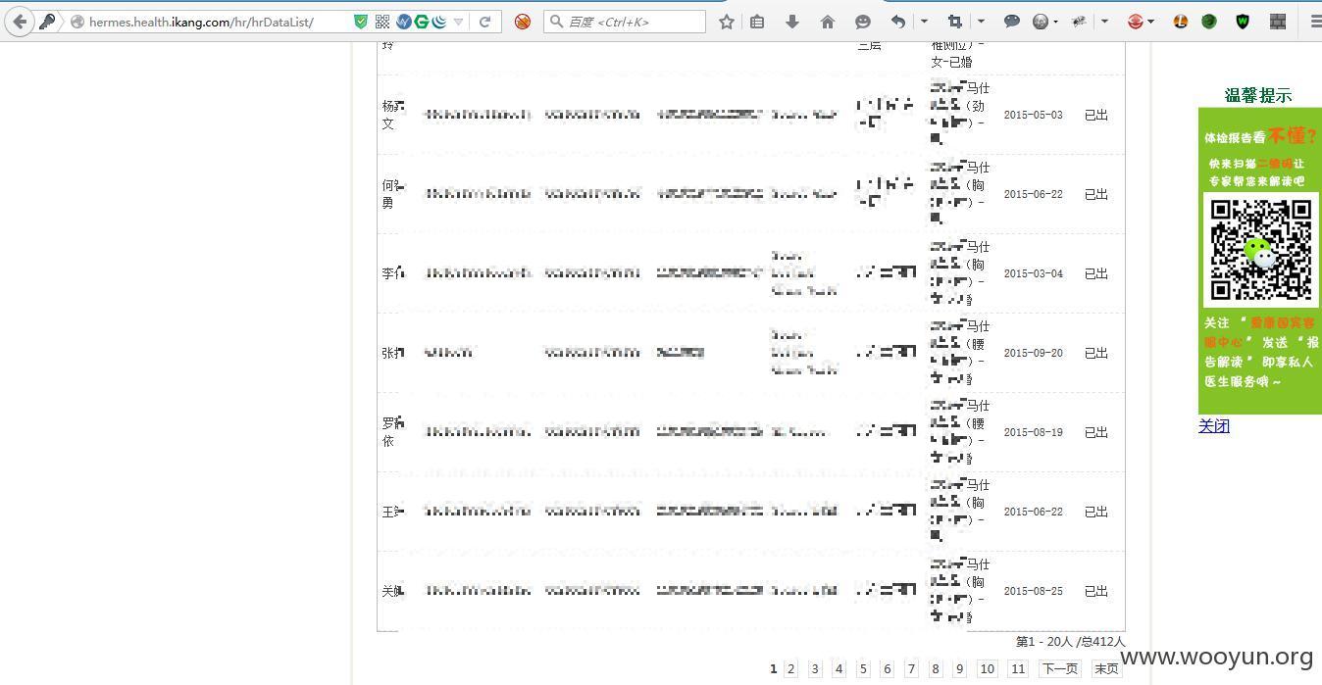The width and height of the screenshot is (1322, 685).
Task: Click the orange L extension icon
Action: click(1181, 21)
